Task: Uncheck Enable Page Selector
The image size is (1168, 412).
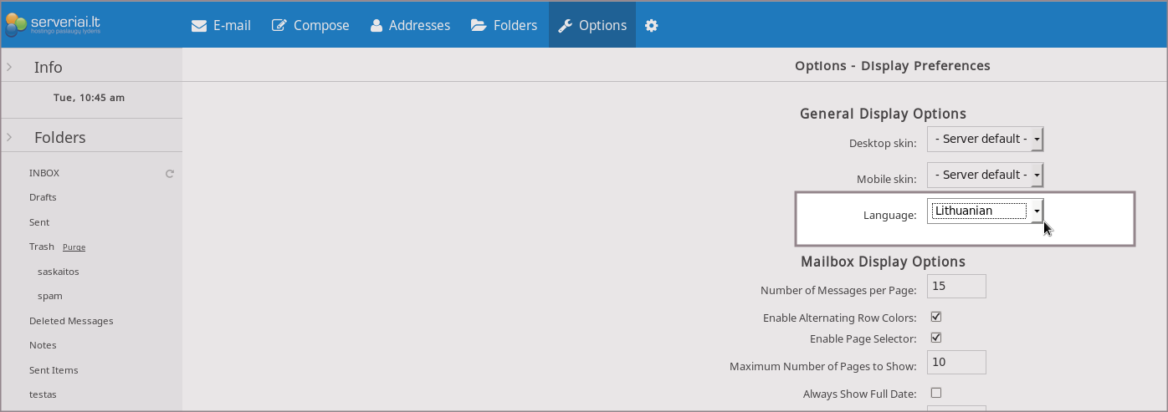Action: [x=936, y=338]
